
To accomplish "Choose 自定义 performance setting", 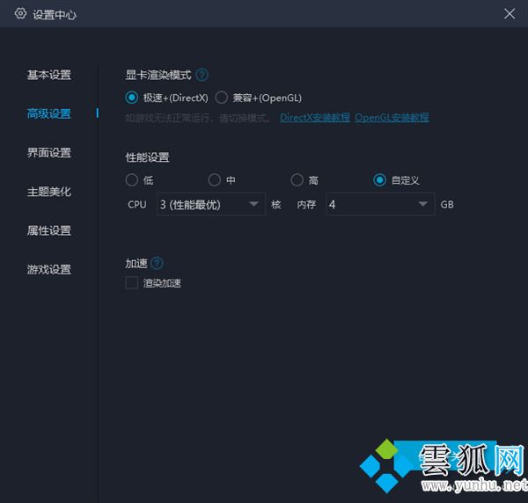I will tap(379, 180).
